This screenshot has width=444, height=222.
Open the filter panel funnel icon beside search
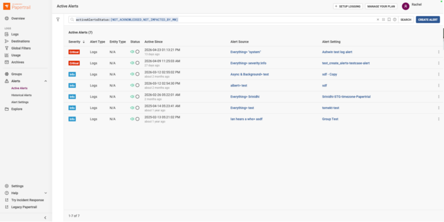point(58,20)
